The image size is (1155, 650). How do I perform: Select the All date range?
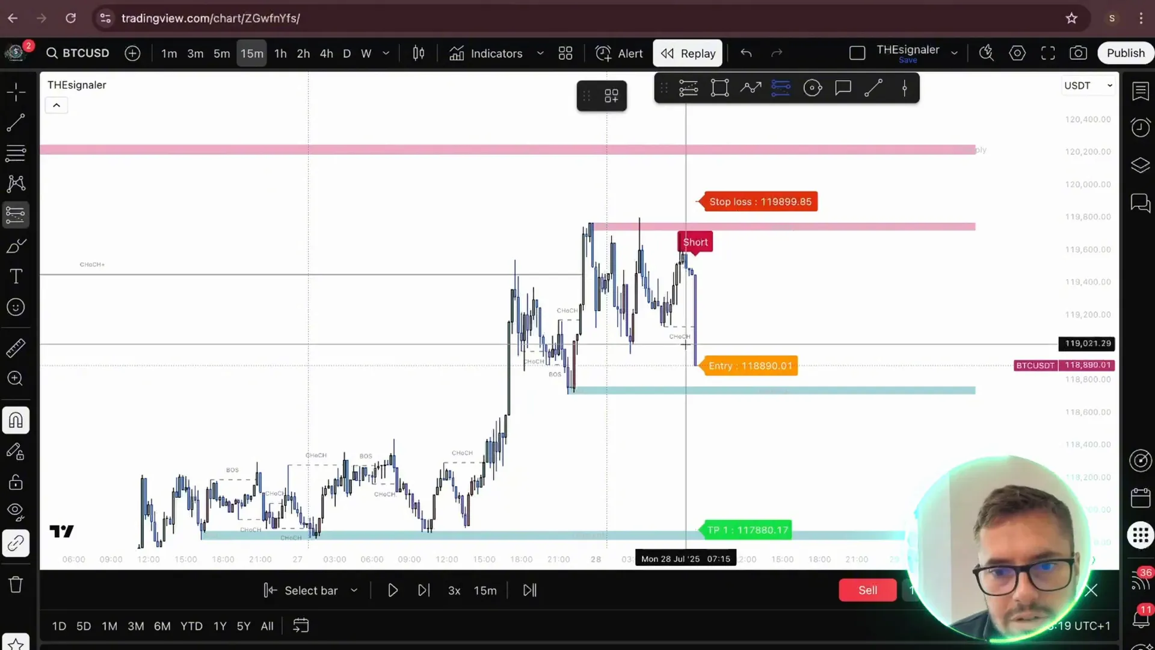(267, 626)
